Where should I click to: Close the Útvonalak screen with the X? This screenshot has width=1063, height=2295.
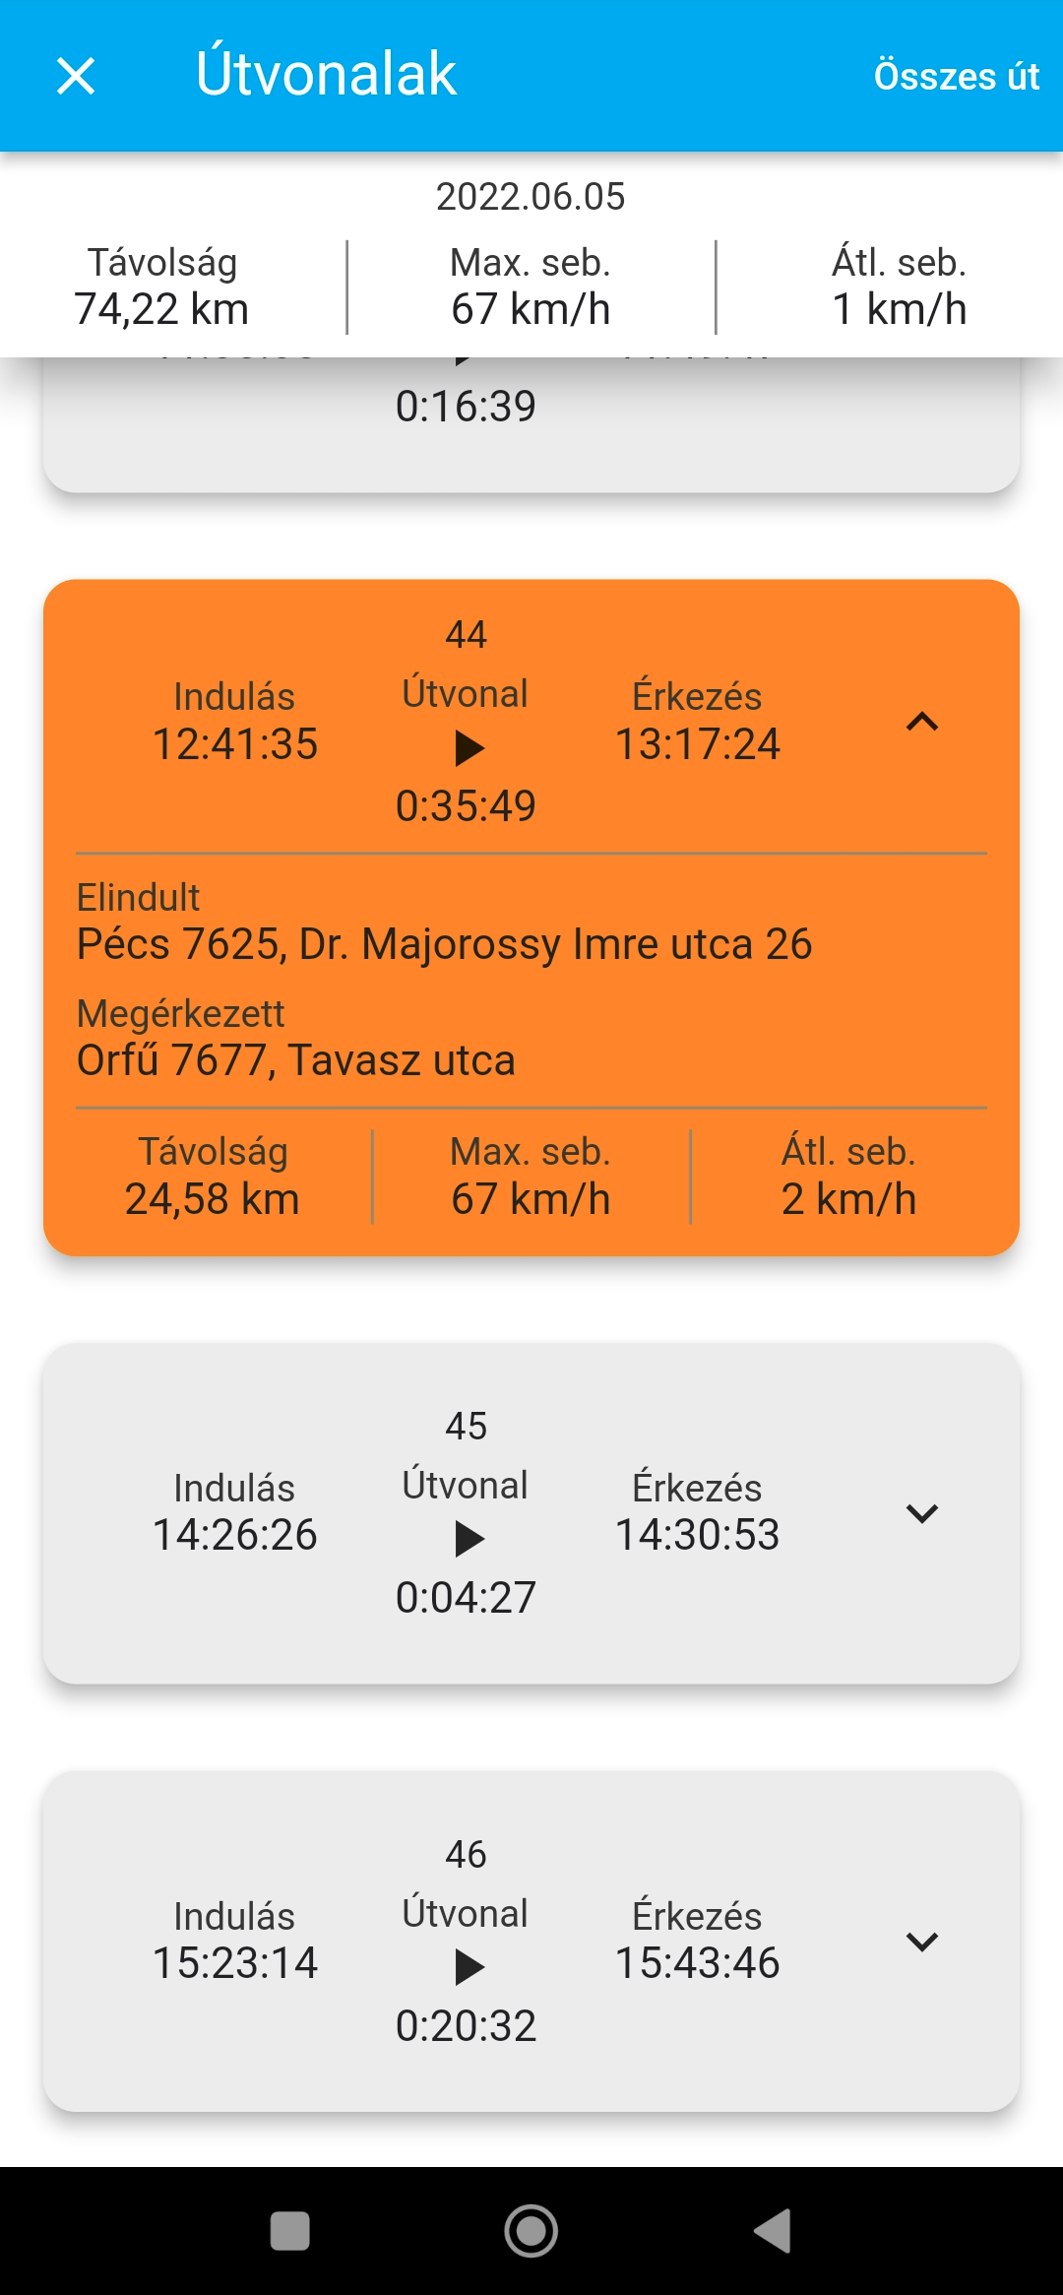tap(76, 76)
